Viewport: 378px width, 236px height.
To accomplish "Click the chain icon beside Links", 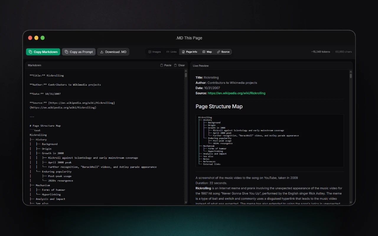I will click(168, 52).
